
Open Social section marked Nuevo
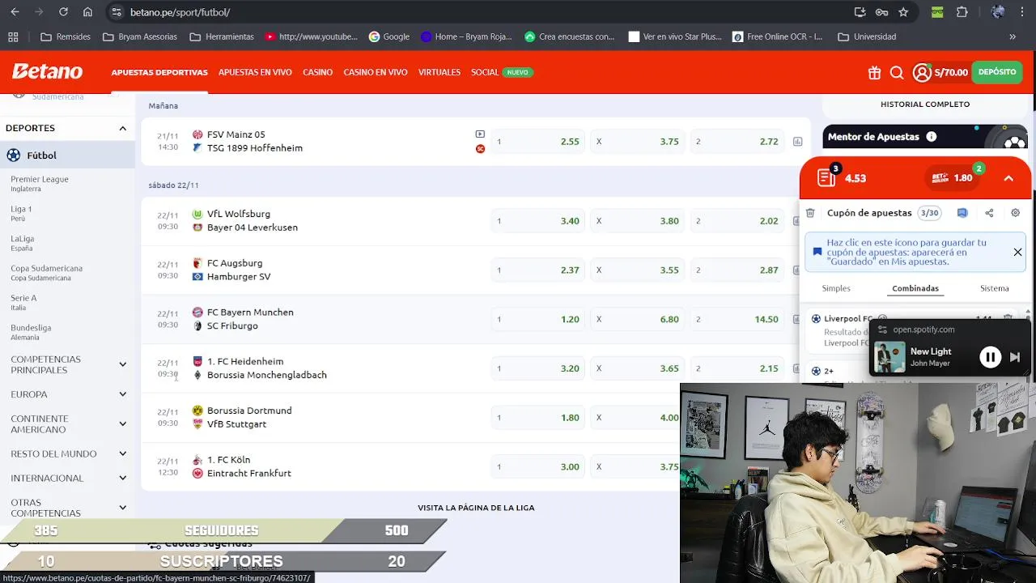coord(502,72)
